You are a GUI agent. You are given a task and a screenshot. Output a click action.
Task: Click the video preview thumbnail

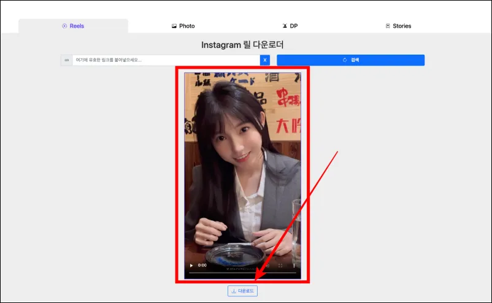coord(242,175)
